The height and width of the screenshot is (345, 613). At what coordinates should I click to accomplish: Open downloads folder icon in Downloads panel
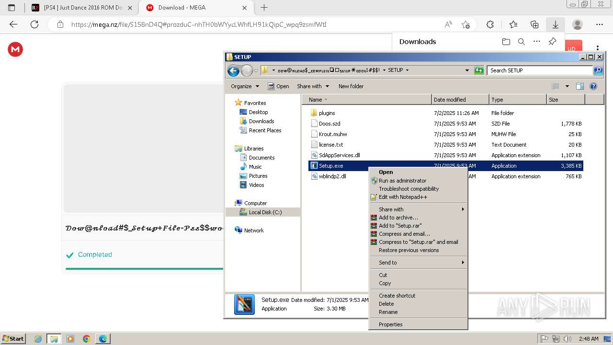[506, 42]
